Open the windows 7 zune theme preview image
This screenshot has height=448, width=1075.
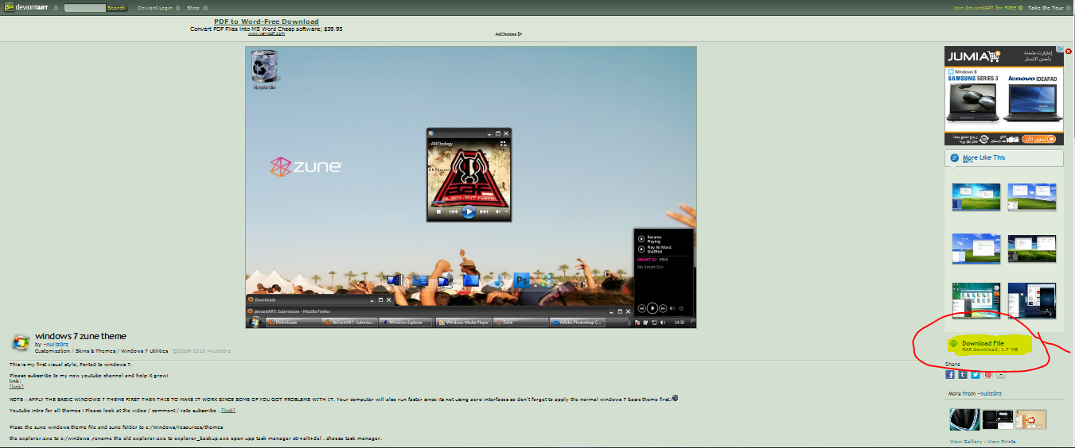[x=471, y=187]
